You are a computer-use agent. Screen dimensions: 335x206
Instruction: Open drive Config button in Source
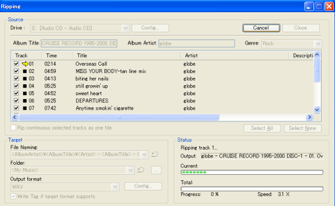[150, 28]
